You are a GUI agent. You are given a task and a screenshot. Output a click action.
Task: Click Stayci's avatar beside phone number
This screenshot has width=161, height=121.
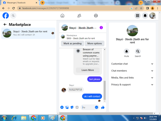64,90
